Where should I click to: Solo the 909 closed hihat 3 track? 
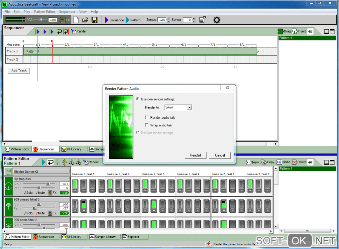[x=28, y=213]
